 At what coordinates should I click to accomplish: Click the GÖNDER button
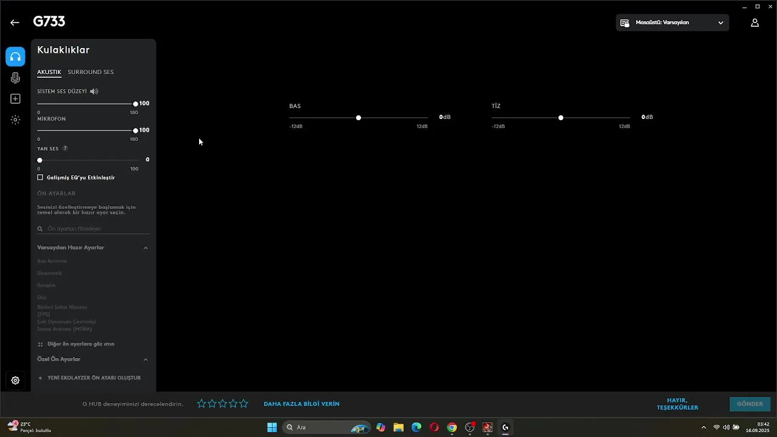click(x=750, y=404)
